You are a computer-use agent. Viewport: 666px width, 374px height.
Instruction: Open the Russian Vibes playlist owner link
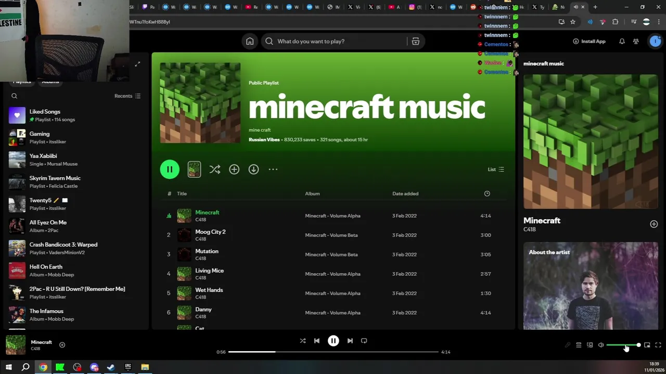tap(264, 140)
